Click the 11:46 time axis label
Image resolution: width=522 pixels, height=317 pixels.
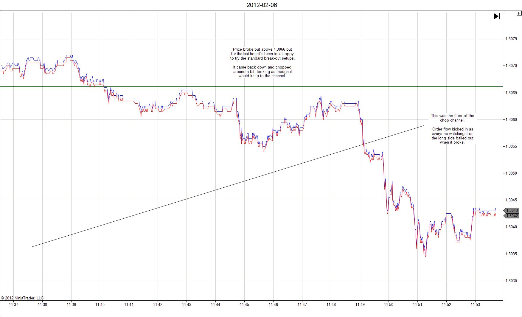click(x=273, y=304)
